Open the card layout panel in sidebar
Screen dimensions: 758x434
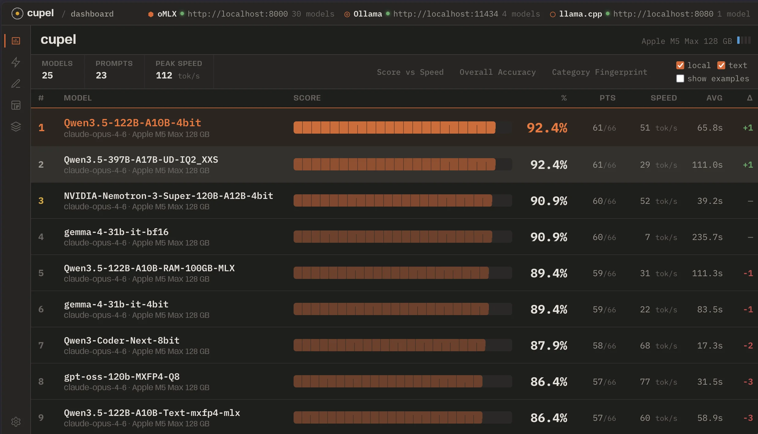pos(16,105)
